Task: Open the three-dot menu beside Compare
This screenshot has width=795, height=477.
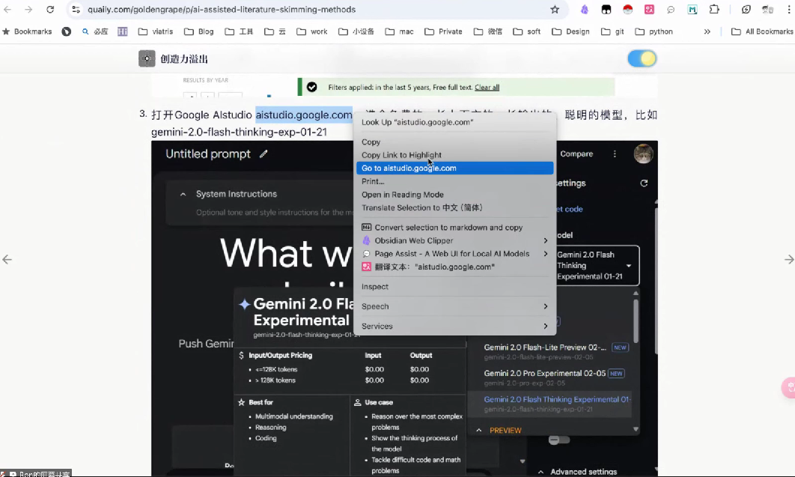Action: pyautogui.click(x=615, y=154)
